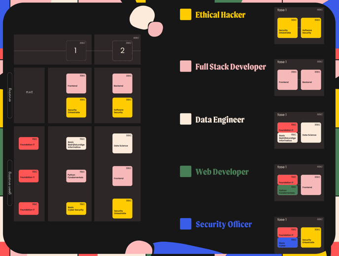
Task: Click the phase 1 header box
Action: pyautogui.click(x=76, y=51)
